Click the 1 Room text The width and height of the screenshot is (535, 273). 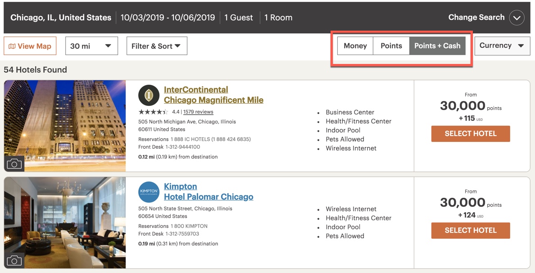(x=278, y=18)
